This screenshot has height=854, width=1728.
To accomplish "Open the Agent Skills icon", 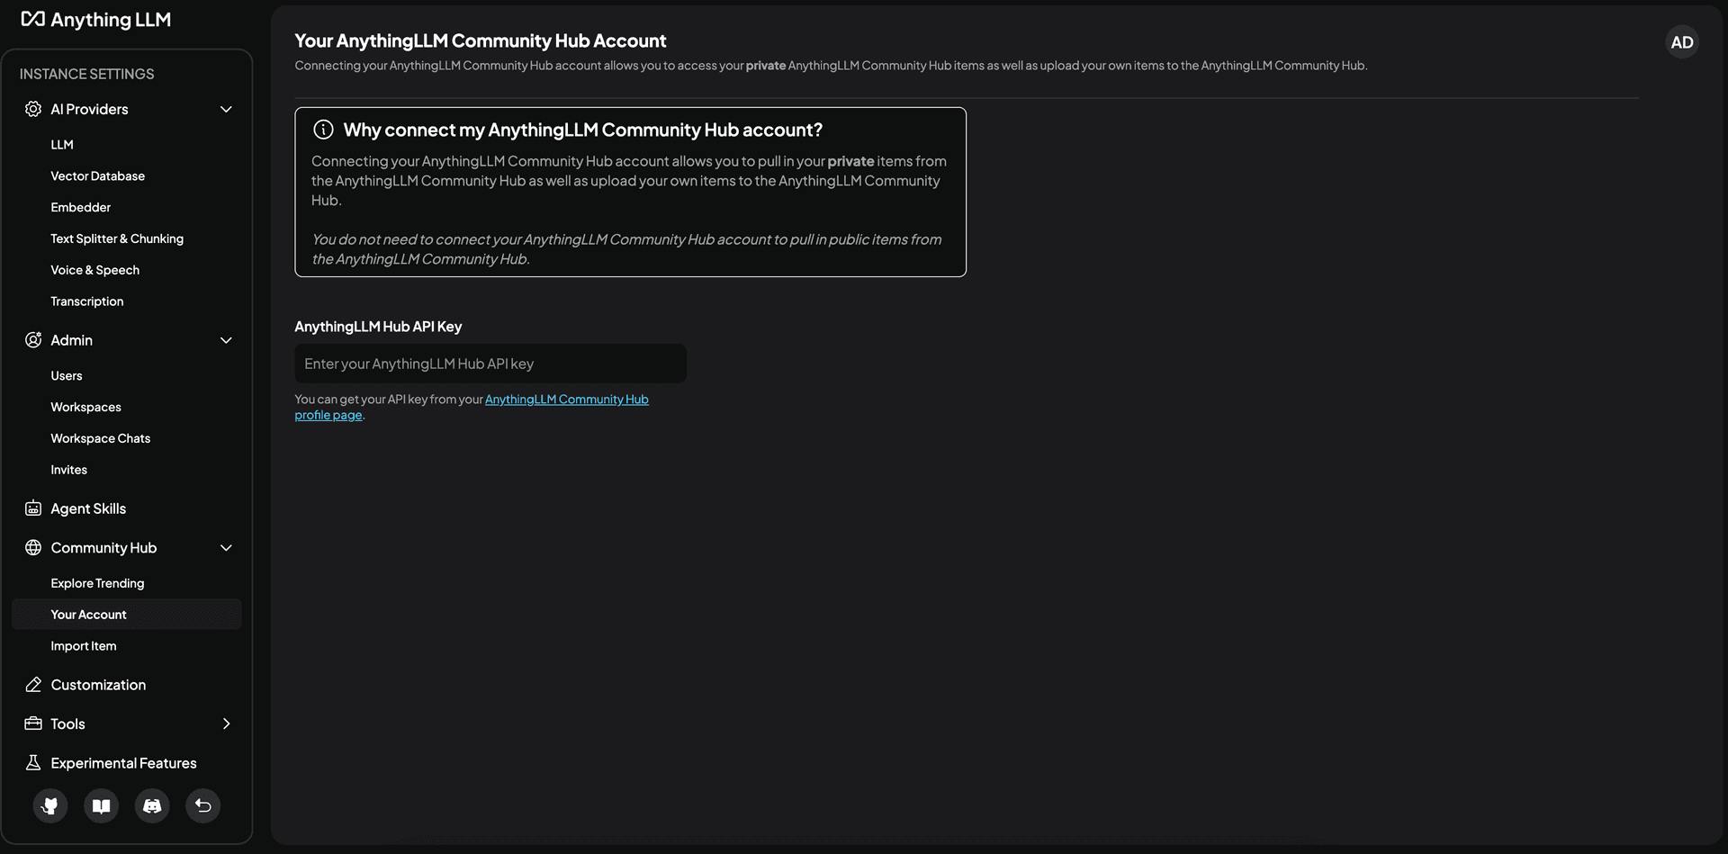I will pyautogui.click(x=32, y=508).
